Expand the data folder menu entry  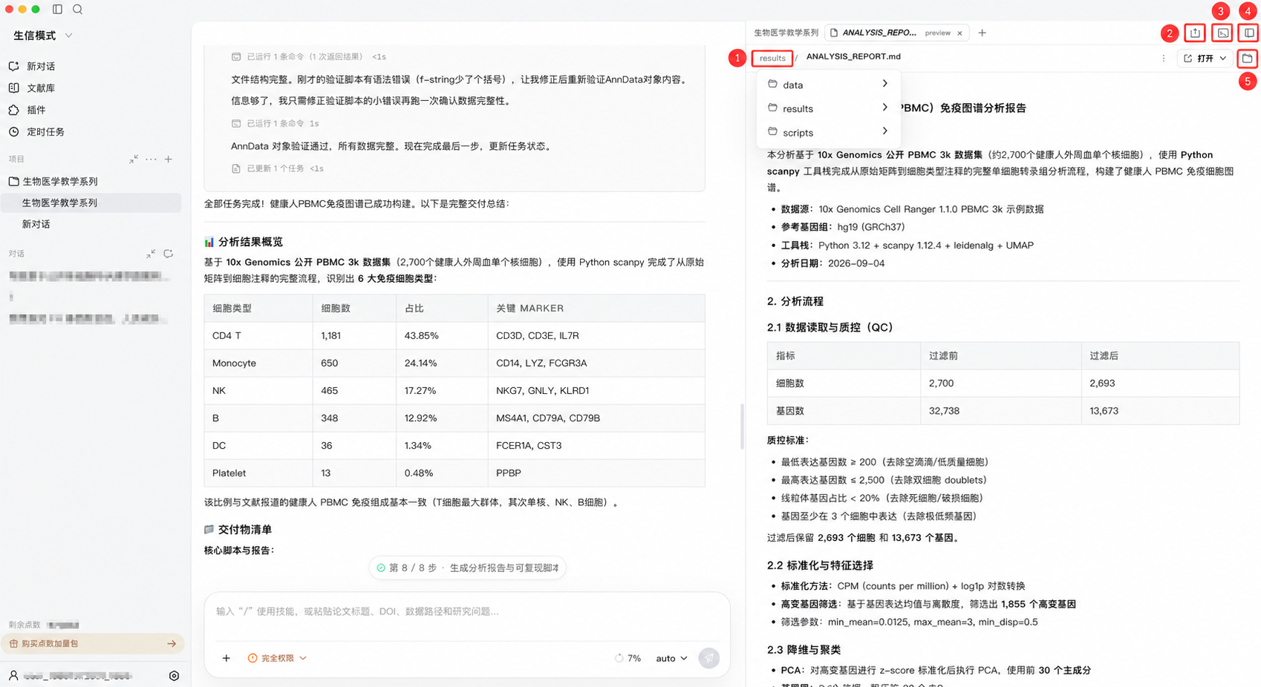[828, 85]
